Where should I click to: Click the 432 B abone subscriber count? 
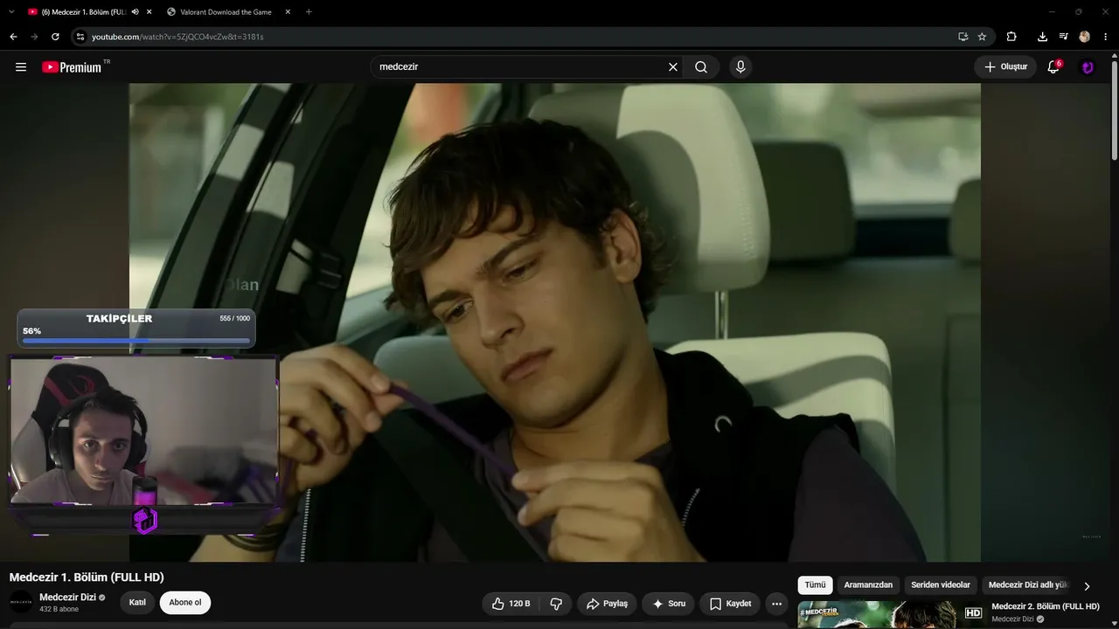(59, 609)
